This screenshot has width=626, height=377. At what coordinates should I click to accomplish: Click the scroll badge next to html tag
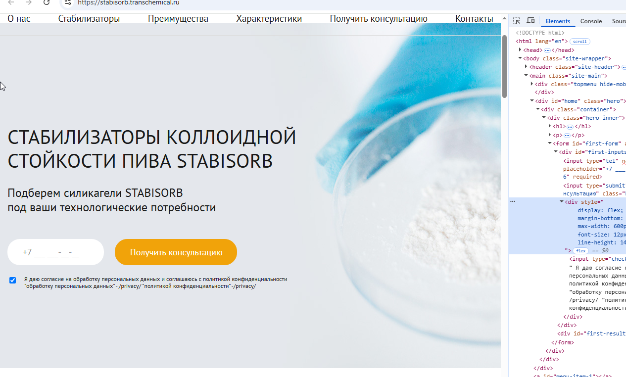coord(580,42)
